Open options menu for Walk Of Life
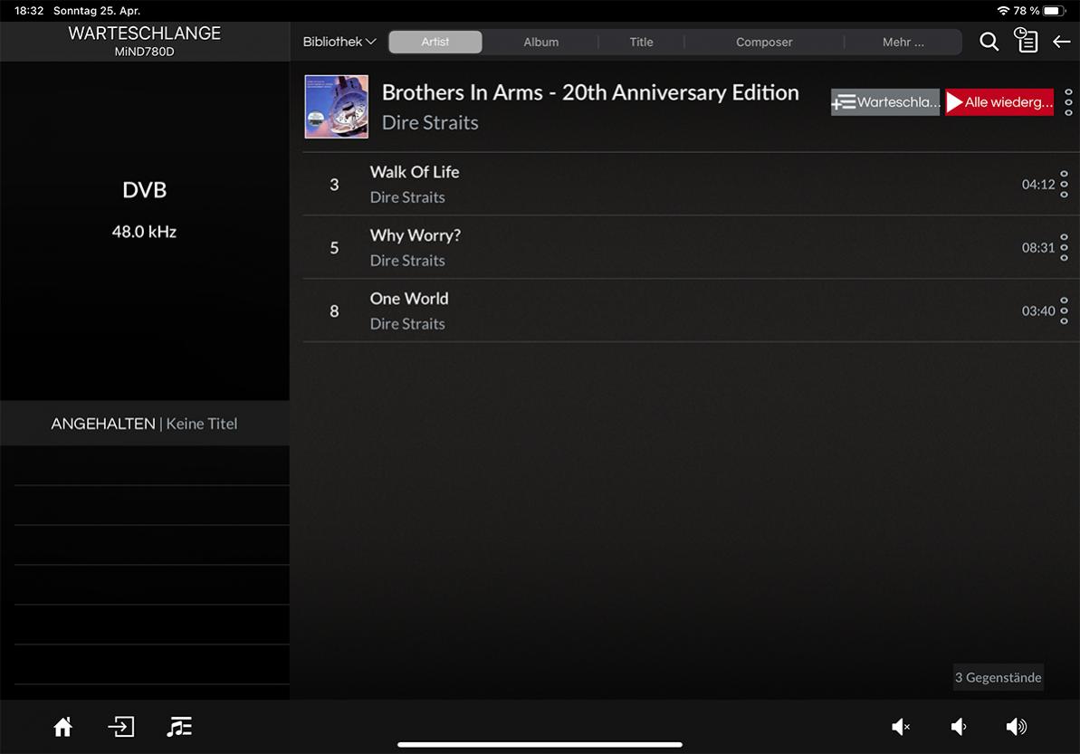 click(1064, 184)
